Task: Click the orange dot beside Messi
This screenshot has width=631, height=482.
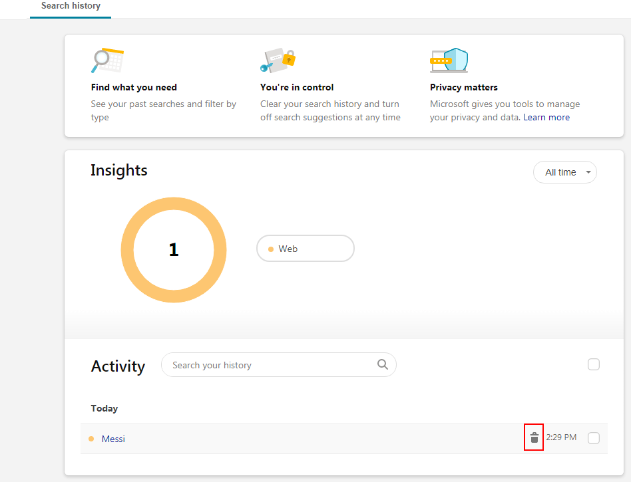Action: [91, 439]
